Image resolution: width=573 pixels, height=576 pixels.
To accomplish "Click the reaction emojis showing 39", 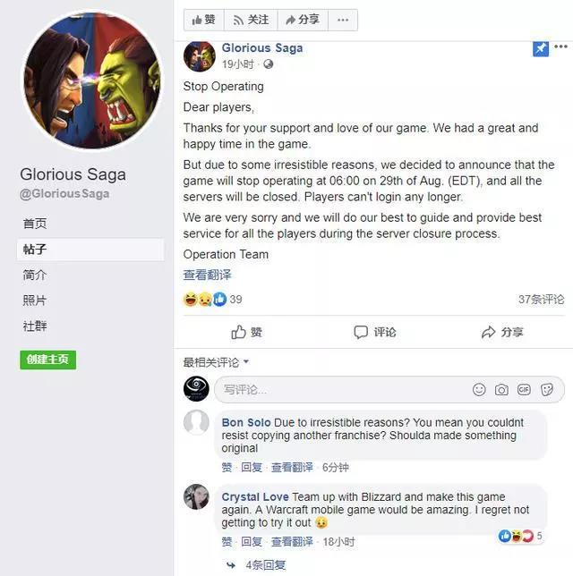I will (205, 300).
